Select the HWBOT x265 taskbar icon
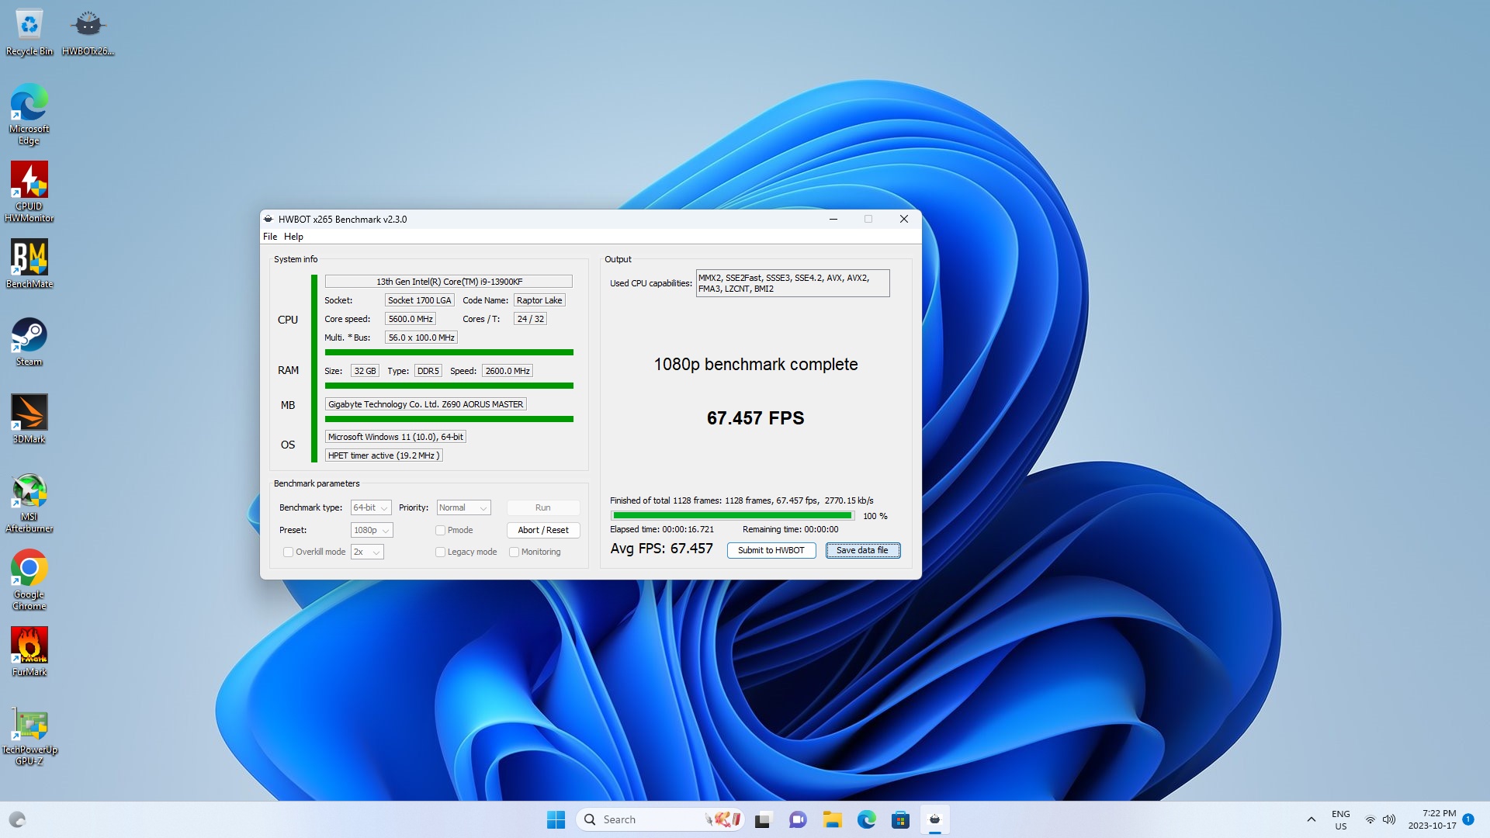The height and width of the screenshot is (838, 1490). pyautogui.click(x=934, y=819)
